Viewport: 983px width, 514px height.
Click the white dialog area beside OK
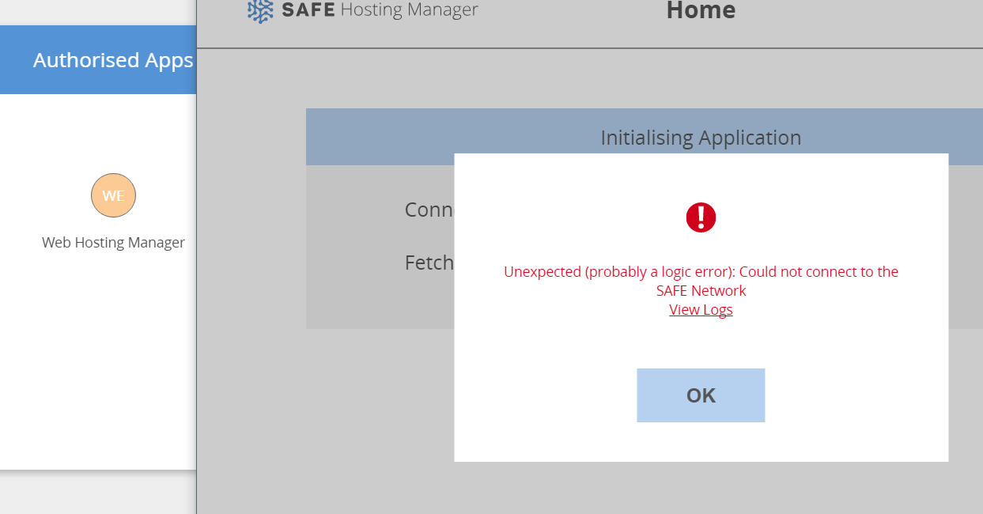tap(854, 395)
